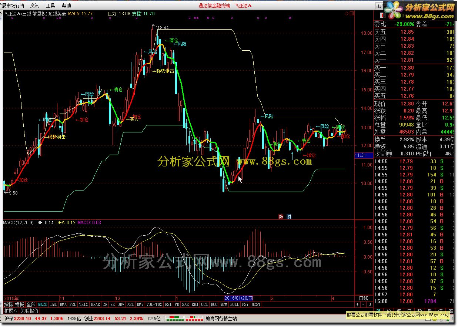This screenshot has height=327, width=458.
Task: Open the 关联报价 tab
Action: 29,311
